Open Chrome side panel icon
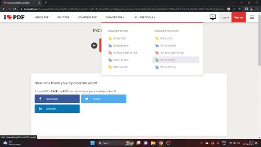Viewport: 261px width, 147px height. click(x=246, y=9)
